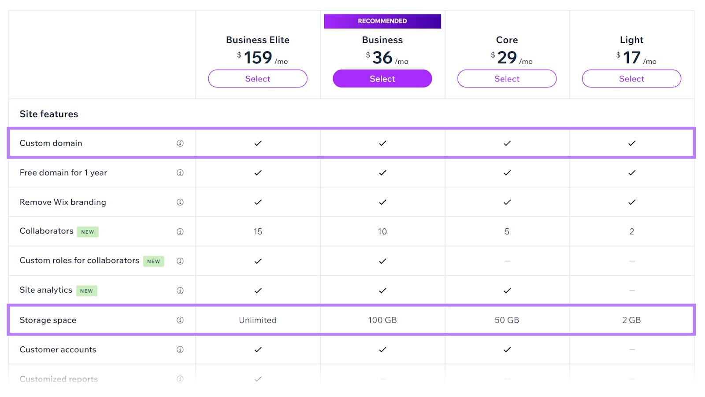The height and width of the screenshot is (397, 705).
Task: Click the Site analytics checkmark under Core
Action: [x=507, y=290]
